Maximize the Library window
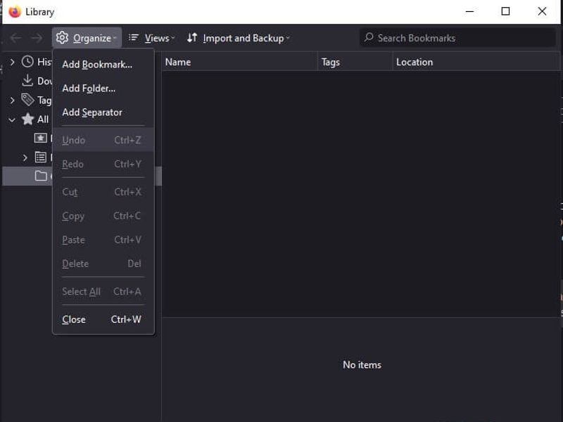Screen dimensions: 563x422 505,11
